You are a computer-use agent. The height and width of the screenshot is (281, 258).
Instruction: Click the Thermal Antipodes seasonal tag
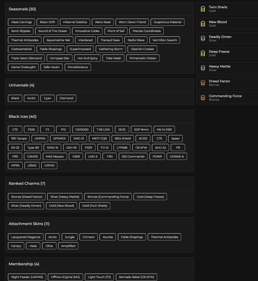pyautogui.click(x=25, y=40)
